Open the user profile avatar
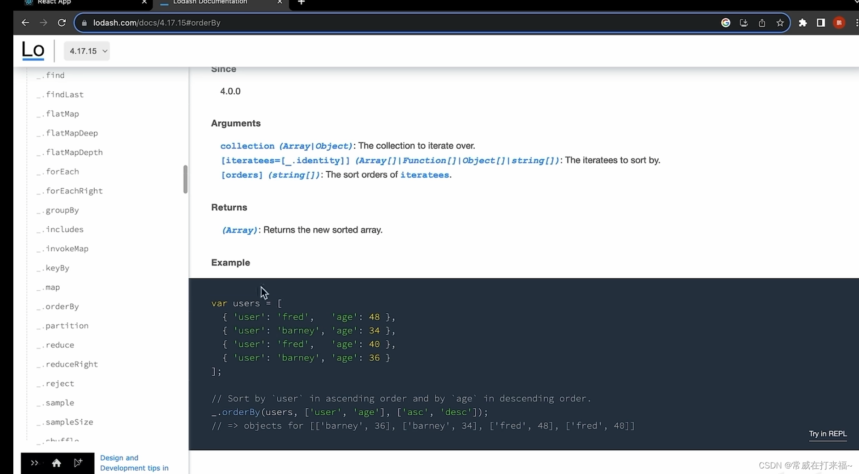 coord(839,23)
